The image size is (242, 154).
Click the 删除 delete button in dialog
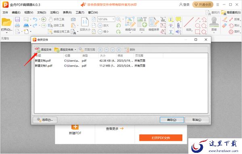point(129,50)
